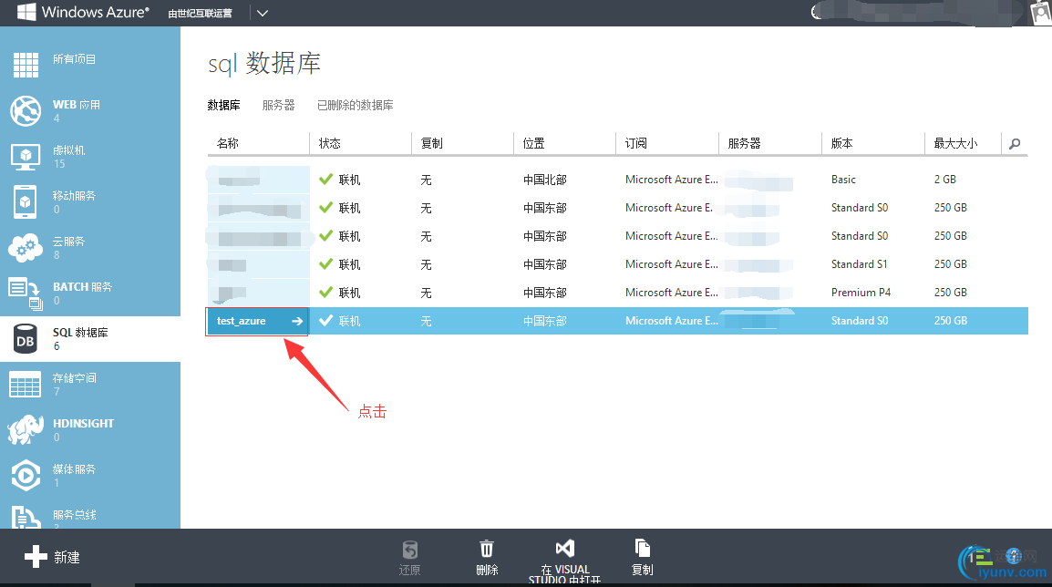
Task: Open in Visual Studio icon
Action: pos(565,549)
